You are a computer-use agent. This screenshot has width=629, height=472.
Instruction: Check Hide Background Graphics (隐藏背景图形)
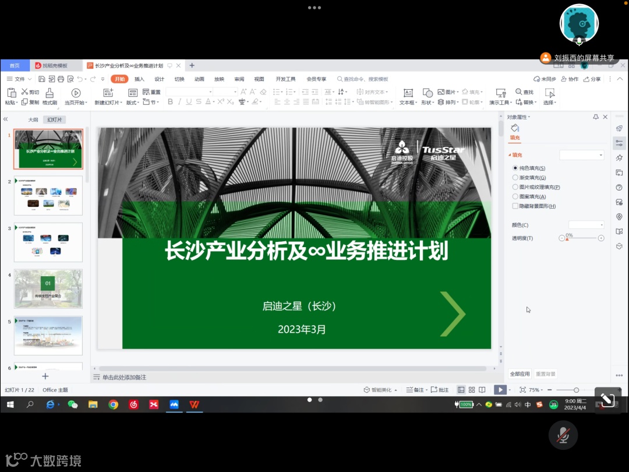[515, 206]
